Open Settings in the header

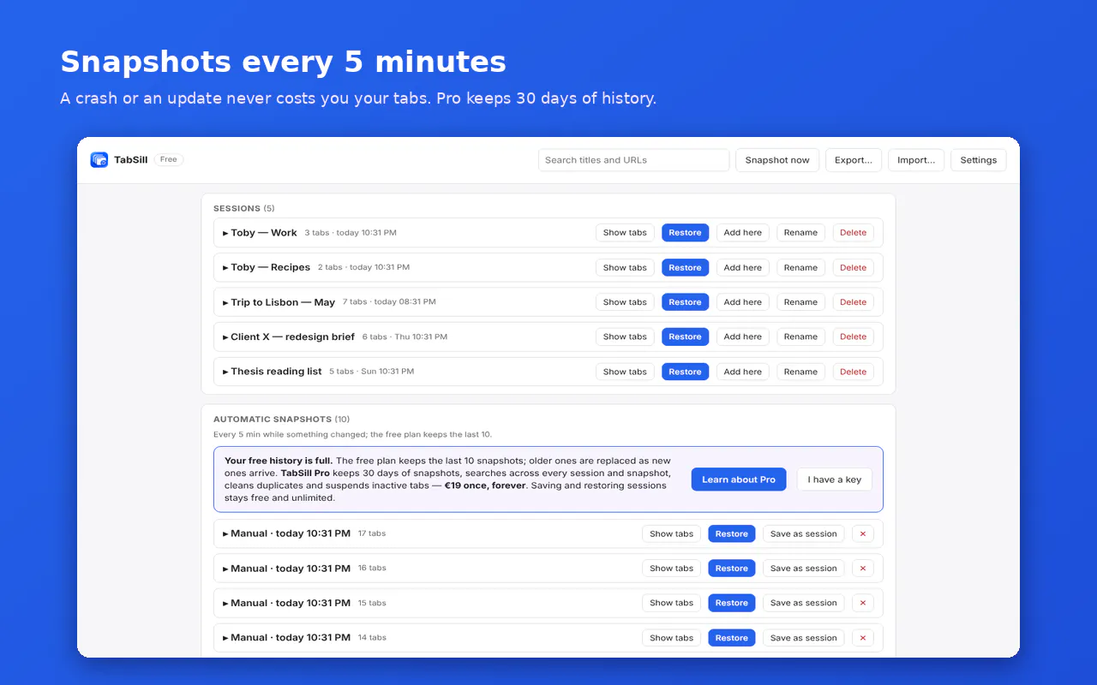(979, 160)
